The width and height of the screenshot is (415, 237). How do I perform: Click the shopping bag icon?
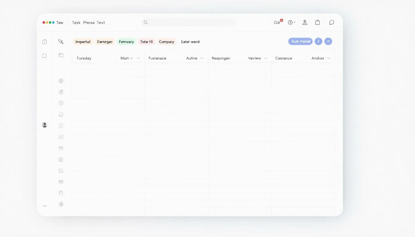pyautogui.click(x=317, y=22)
